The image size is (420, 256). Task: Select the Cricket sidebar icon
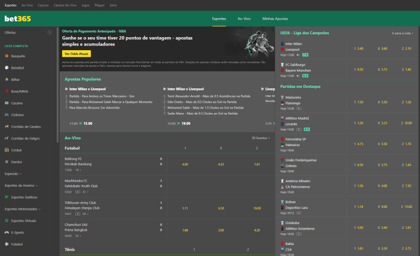[7, 150]
